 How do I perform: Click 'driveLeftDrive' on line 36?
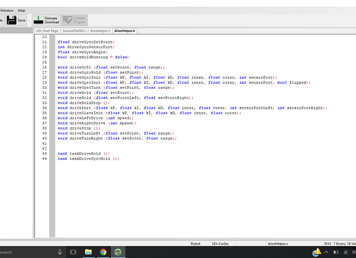(86, 118)
